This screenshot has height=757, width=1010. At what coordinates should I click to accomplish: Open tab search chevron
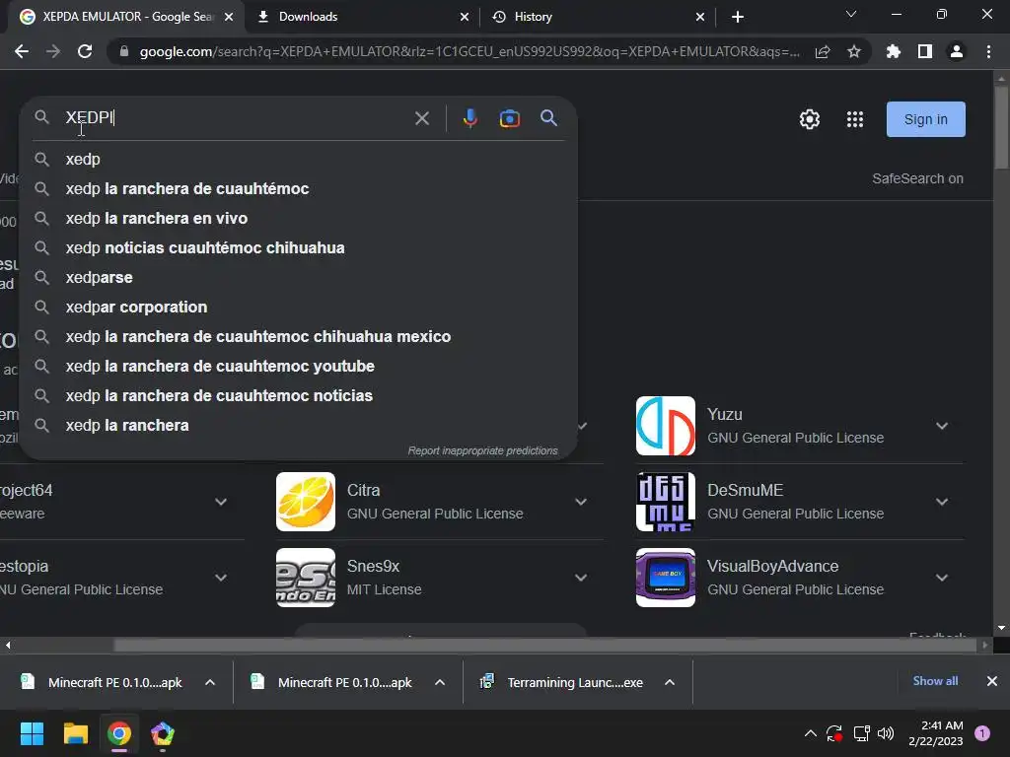pos(851,14)
